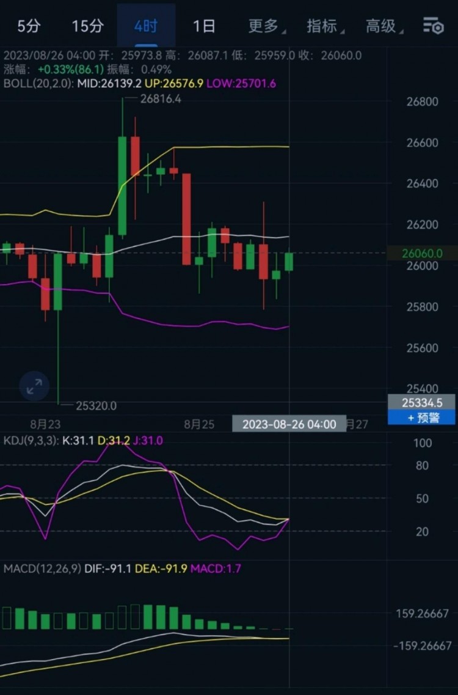Open the 高级 advanced dropdown
This screenshot has width=458, height=695.
[383, 26]
